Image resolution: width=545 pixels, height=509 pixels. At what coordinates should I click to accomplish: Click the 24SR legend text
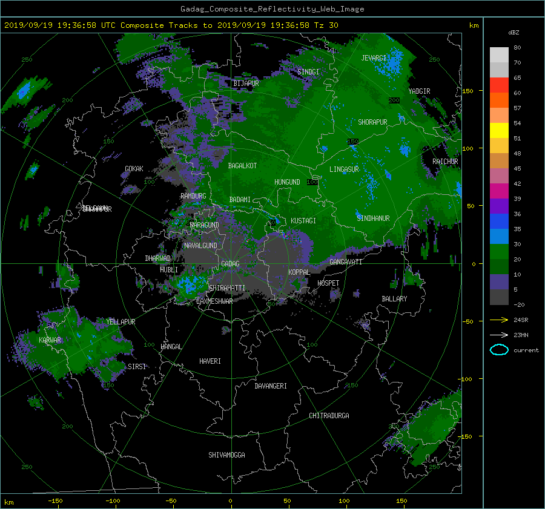521,320
